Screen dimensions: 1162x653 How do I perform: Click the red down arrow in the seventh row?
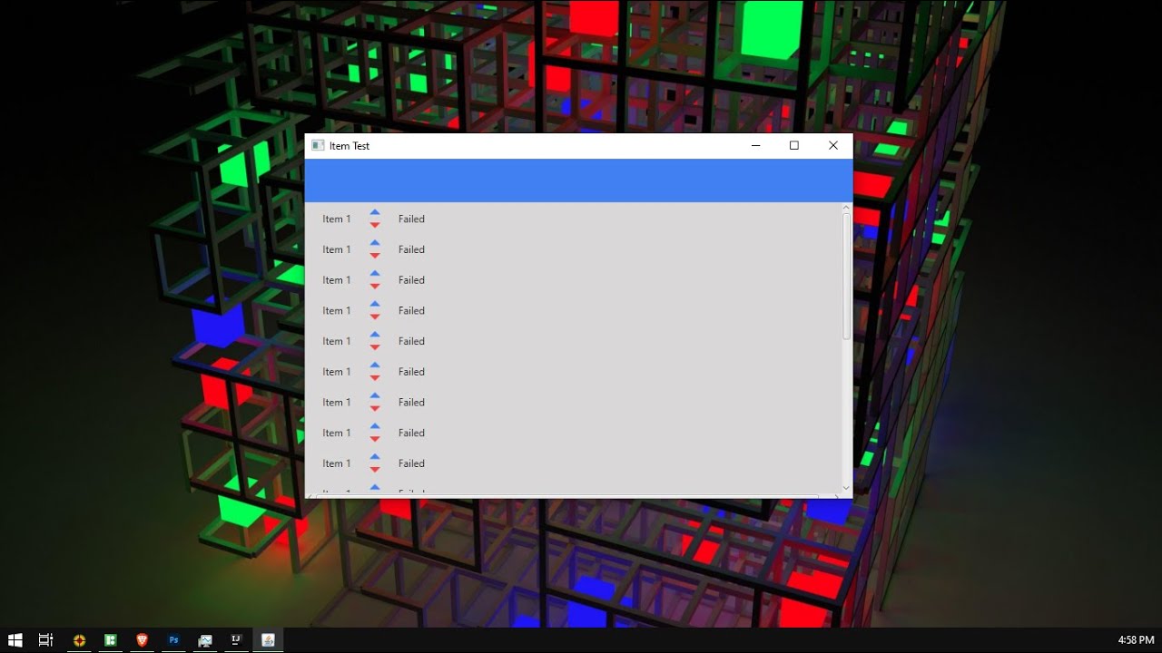click(x=375, y=409)
